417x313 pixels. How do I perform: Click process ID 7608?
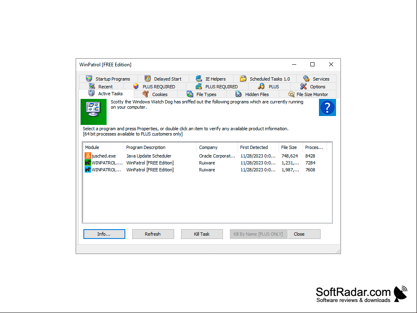(x=310, y=170)
